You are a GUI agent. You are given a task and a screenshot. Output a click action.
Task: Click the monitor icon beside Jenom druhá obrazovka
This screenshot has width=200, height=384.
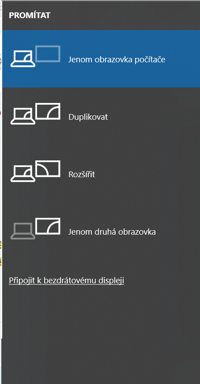point(48,226)
